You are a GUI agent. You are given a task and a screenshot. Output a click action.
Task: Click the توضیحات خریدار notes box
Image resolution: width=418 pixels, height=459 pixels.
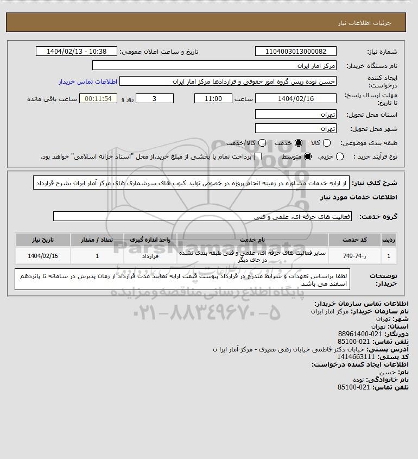tap(182, 280)
